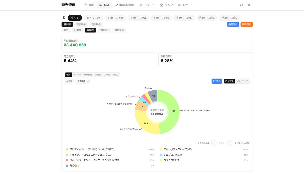Filter by 名義・口座5
304x174 pixels.
pyautogui.click(x=184, y=18)
